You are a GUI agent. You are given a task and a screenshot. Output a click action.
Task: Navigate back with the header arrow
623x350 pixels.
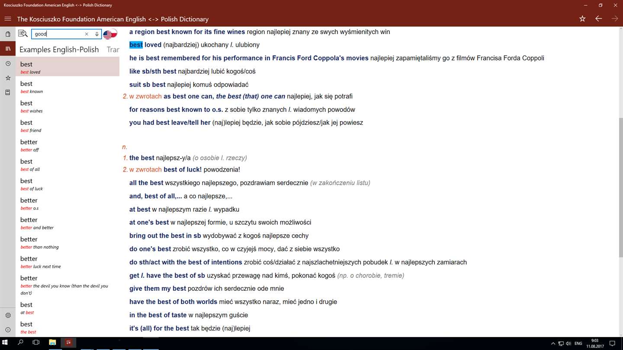click(599, 19)
